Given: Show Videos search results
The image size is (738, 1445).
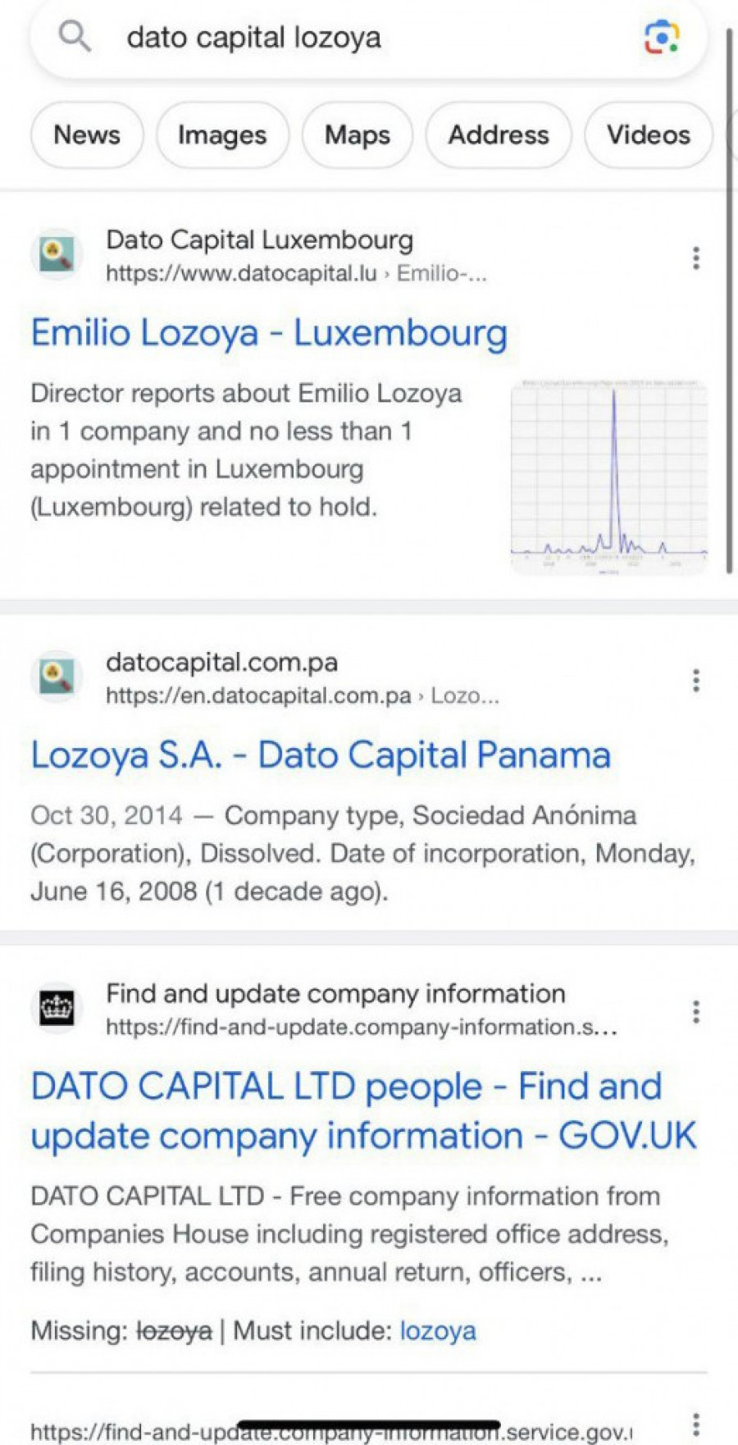Looking at the screenshot, I should 648,135.
